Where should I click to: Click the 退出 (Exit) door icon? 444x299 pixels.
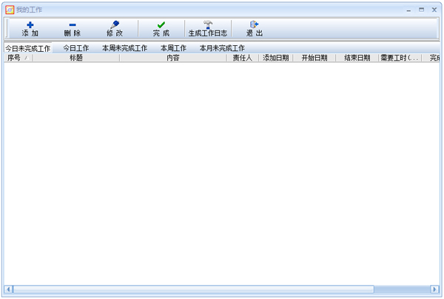[254, 24]
